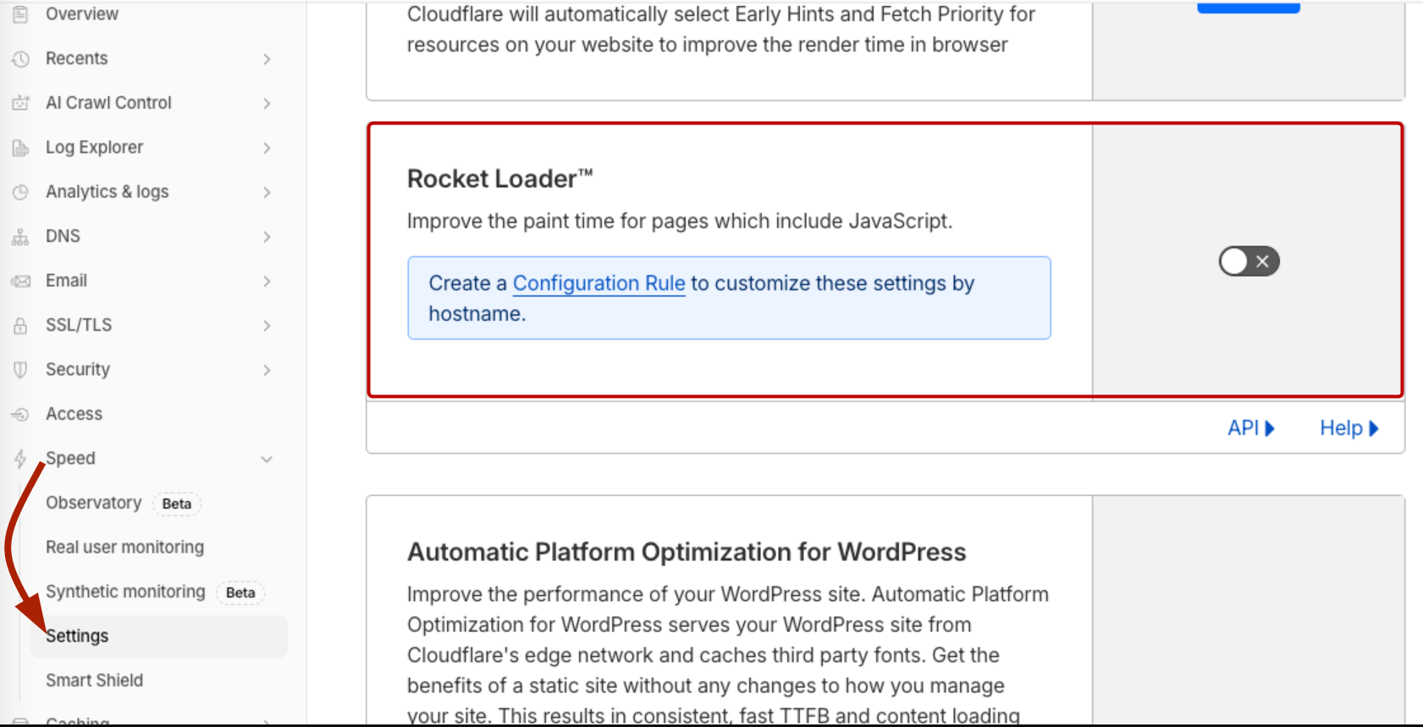
Task: Click the Beta badge next to Synthetic monitoring
Action: click(x=240, y=592)
